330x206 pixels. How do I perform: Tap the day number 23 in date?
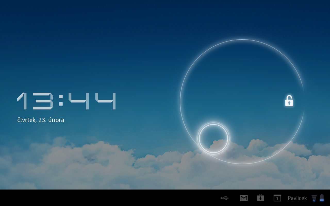tap(42, 120)
